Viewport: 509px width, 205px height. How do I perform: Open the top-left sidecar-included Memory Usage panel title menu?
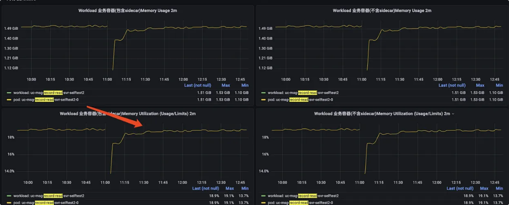pyautogui.click(x=127, y=11)
